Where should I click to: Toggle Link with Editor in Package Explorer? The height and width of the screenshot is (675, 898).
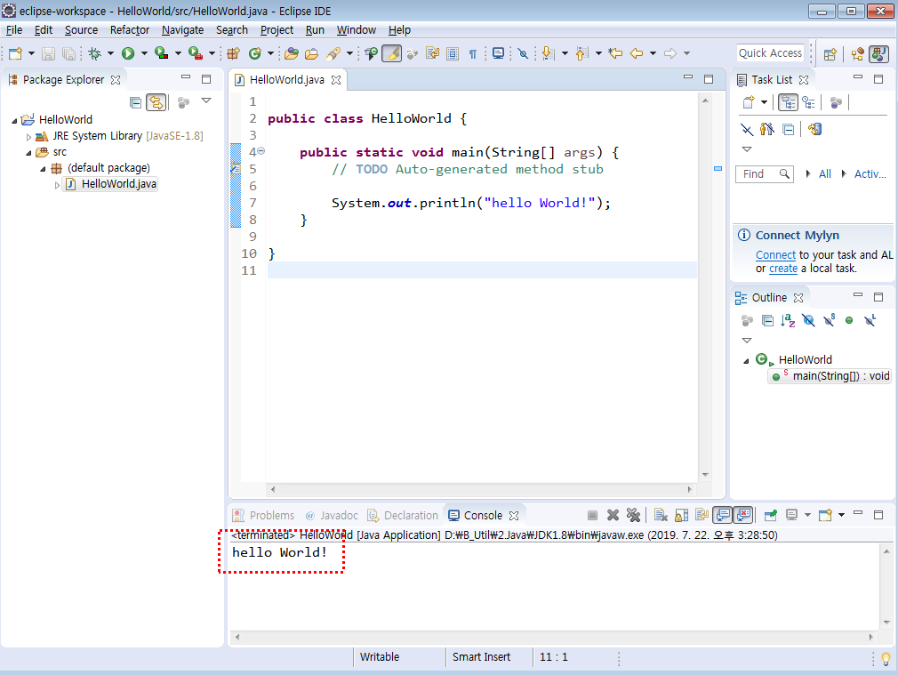[156, 102]
